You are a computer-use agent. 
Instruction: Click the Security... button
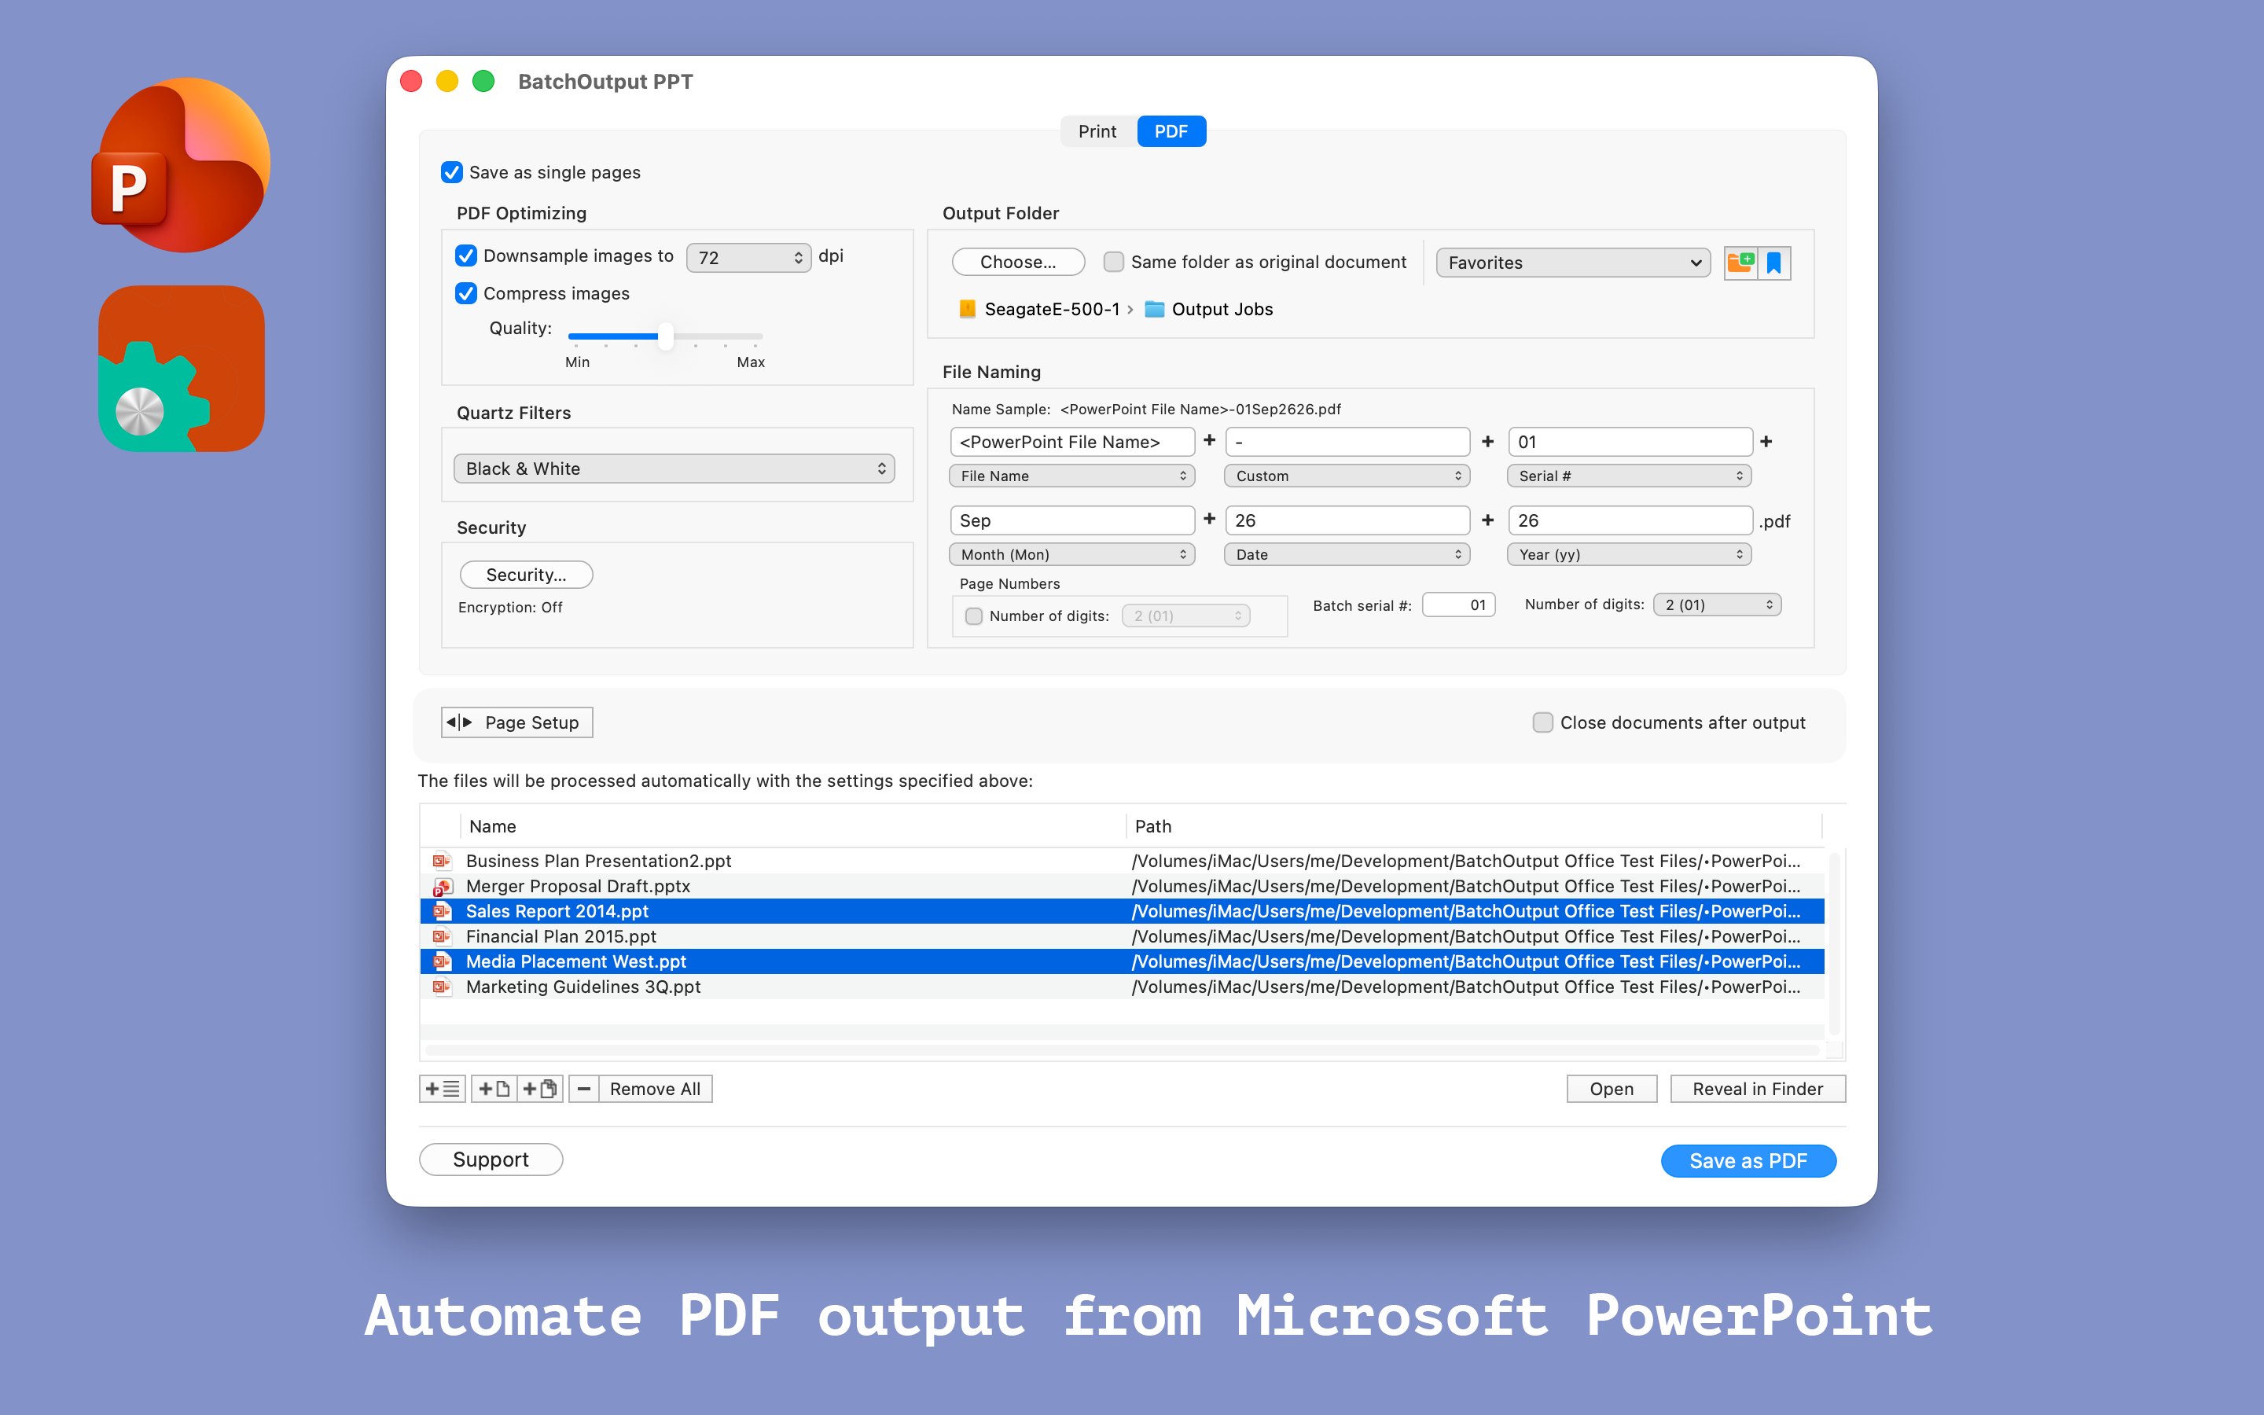click(526, 575)
